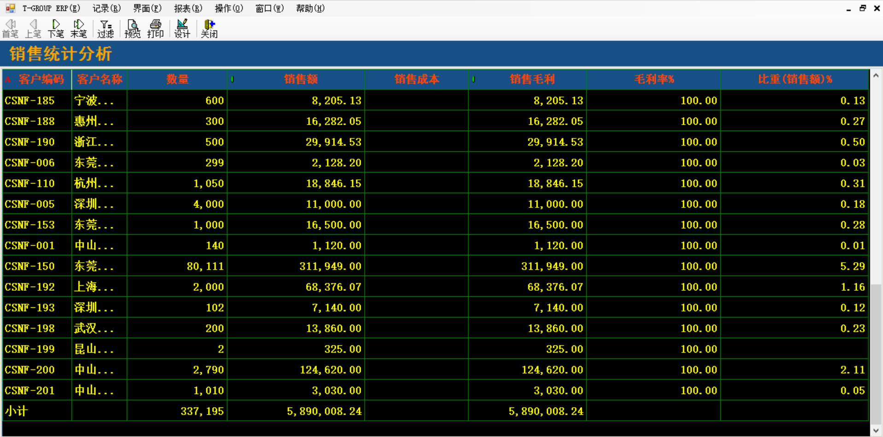Image resolution: width=883 pixels, height=437 pixels.
Task: Select customer code CSNF-153
Action: coord(29,225)
